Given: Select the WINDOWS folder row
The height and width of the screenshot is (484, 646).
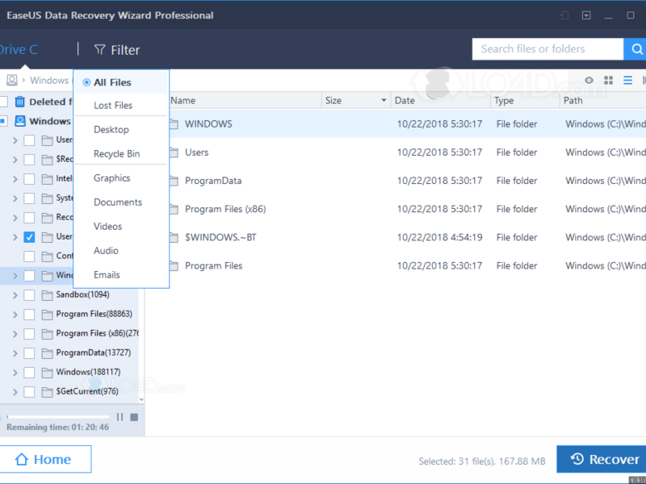Looking at the screenshot, I should (x=408, y=124).
